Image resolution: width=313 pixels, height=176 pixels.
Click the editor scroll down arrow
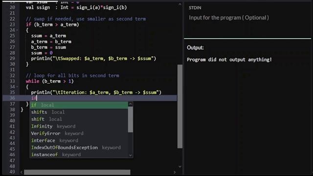(x=180, y=166)
